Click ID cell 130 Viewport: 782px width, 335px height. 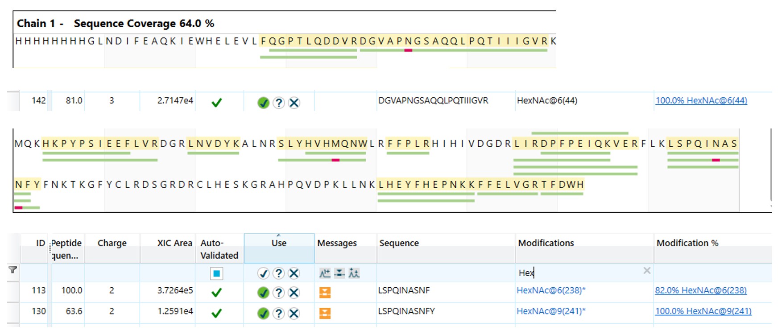[x=38, y=311]
